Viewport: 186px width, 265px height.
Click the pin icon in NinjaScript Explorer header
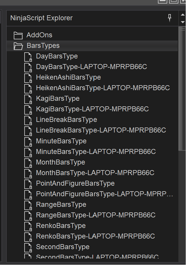point(170,18)
